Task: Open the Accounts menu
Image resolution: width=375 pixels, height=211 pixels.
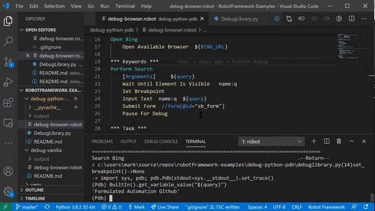Action: 8,171
